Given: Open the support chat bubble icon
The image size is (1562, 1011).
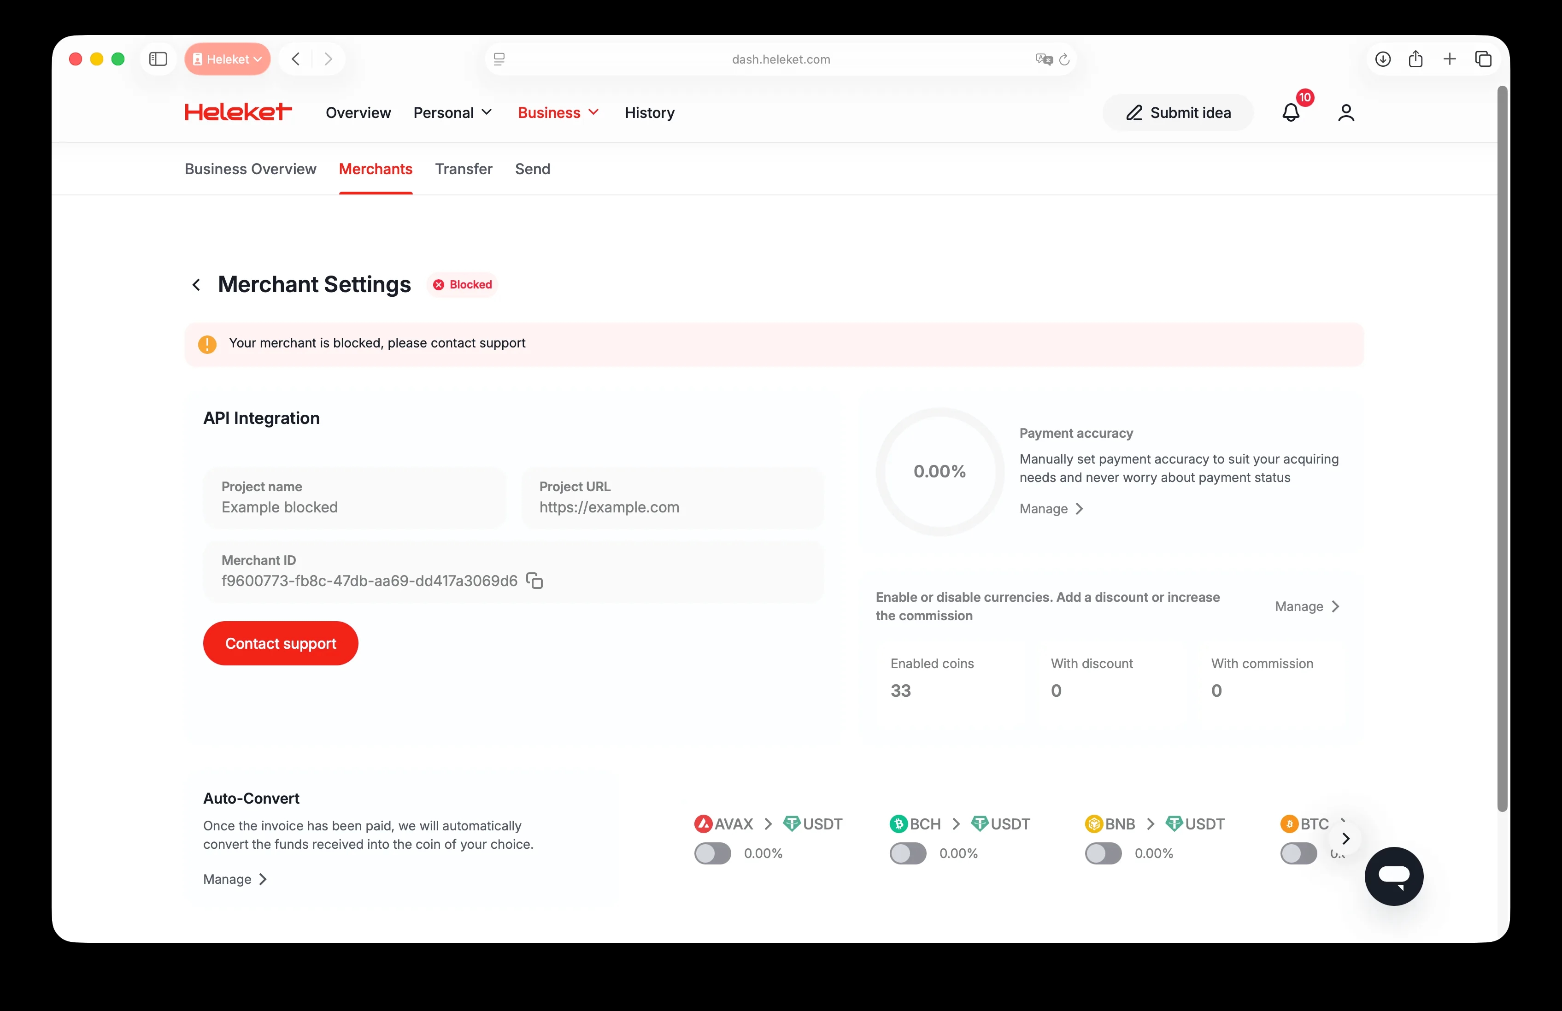Looking at the screenshot, I should [x=1395, y=876].
